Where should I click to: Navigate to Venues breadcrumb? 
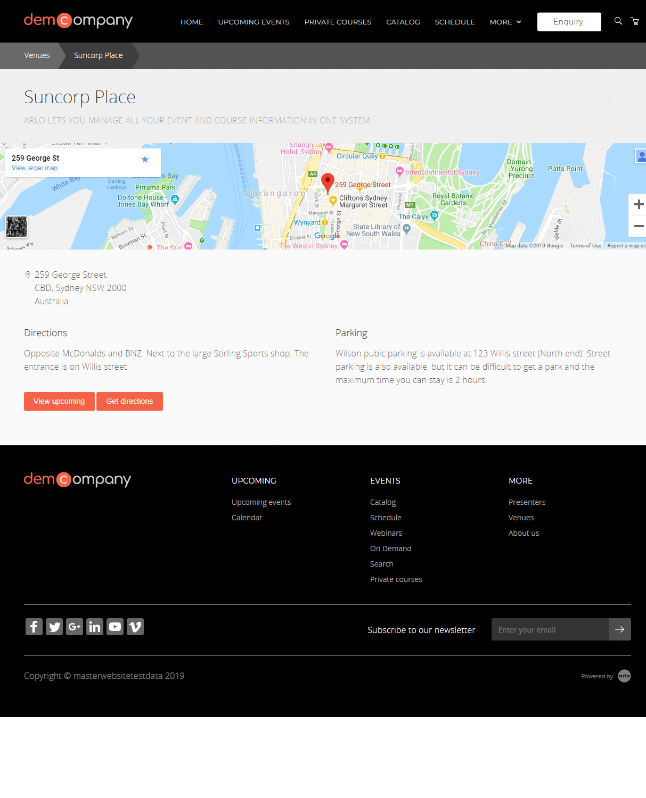point(37,55)
